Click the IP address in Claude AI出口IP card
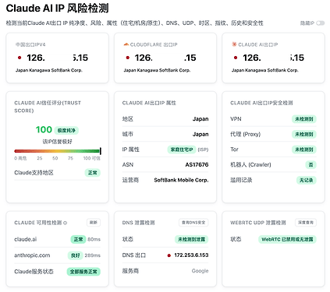330x292 pixels. [273, 58]
